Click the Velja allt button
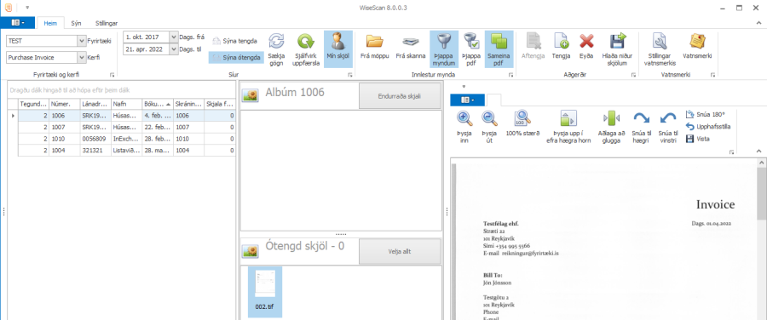767x320 pixels. coord(400,252)
